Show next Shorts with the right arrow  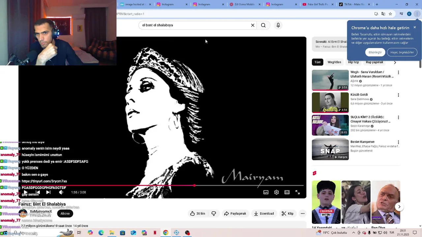click(399, 207)
